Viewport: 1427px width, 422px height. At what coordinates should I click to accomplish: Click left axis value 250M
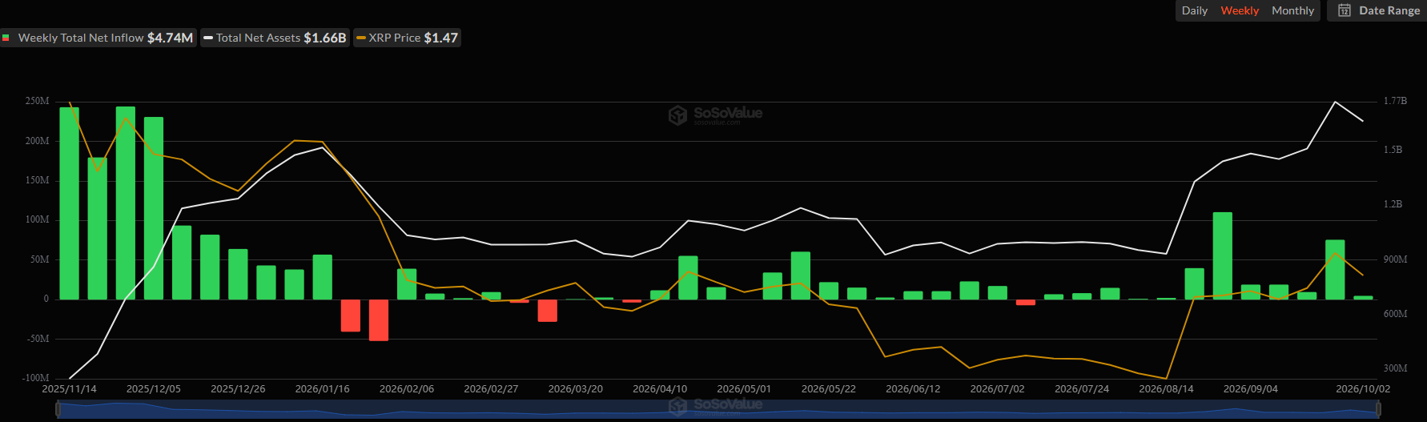pos(37,102)
